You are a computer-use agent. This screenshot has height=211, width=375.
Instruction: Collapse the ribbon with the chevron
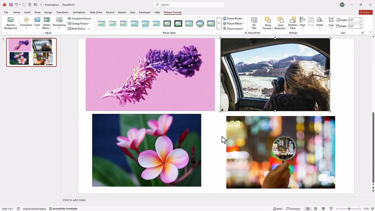click(370, 32)
